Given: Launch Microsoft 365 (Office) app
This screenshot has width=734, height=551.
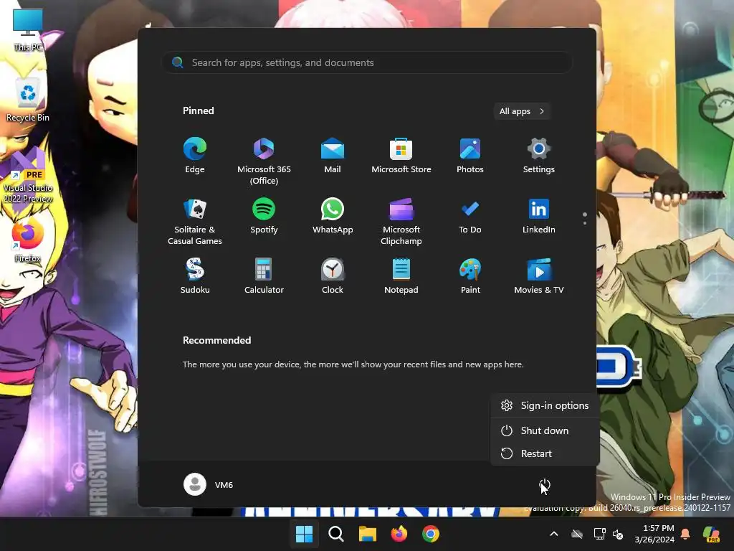Looking at the screenshot, I should coord(264,161).
